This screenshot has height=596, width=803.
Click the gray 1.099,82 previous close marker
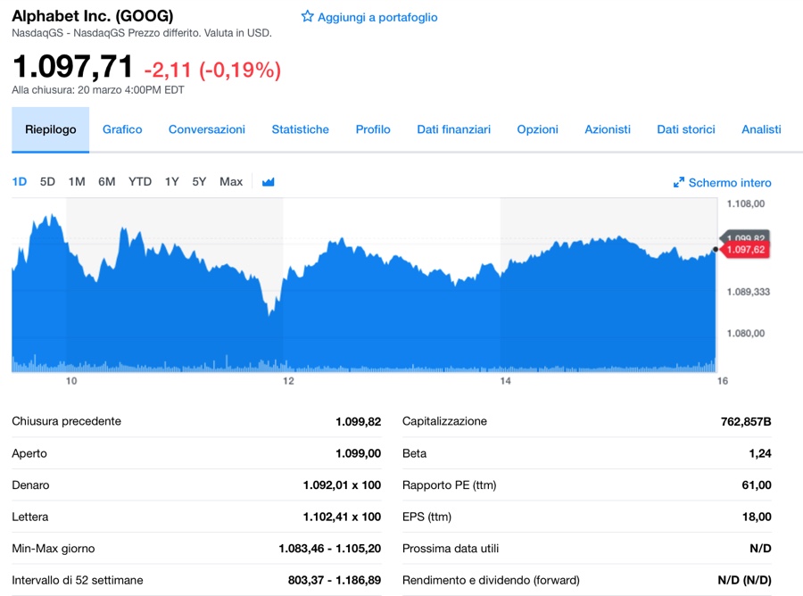click(x=745, y=236)
